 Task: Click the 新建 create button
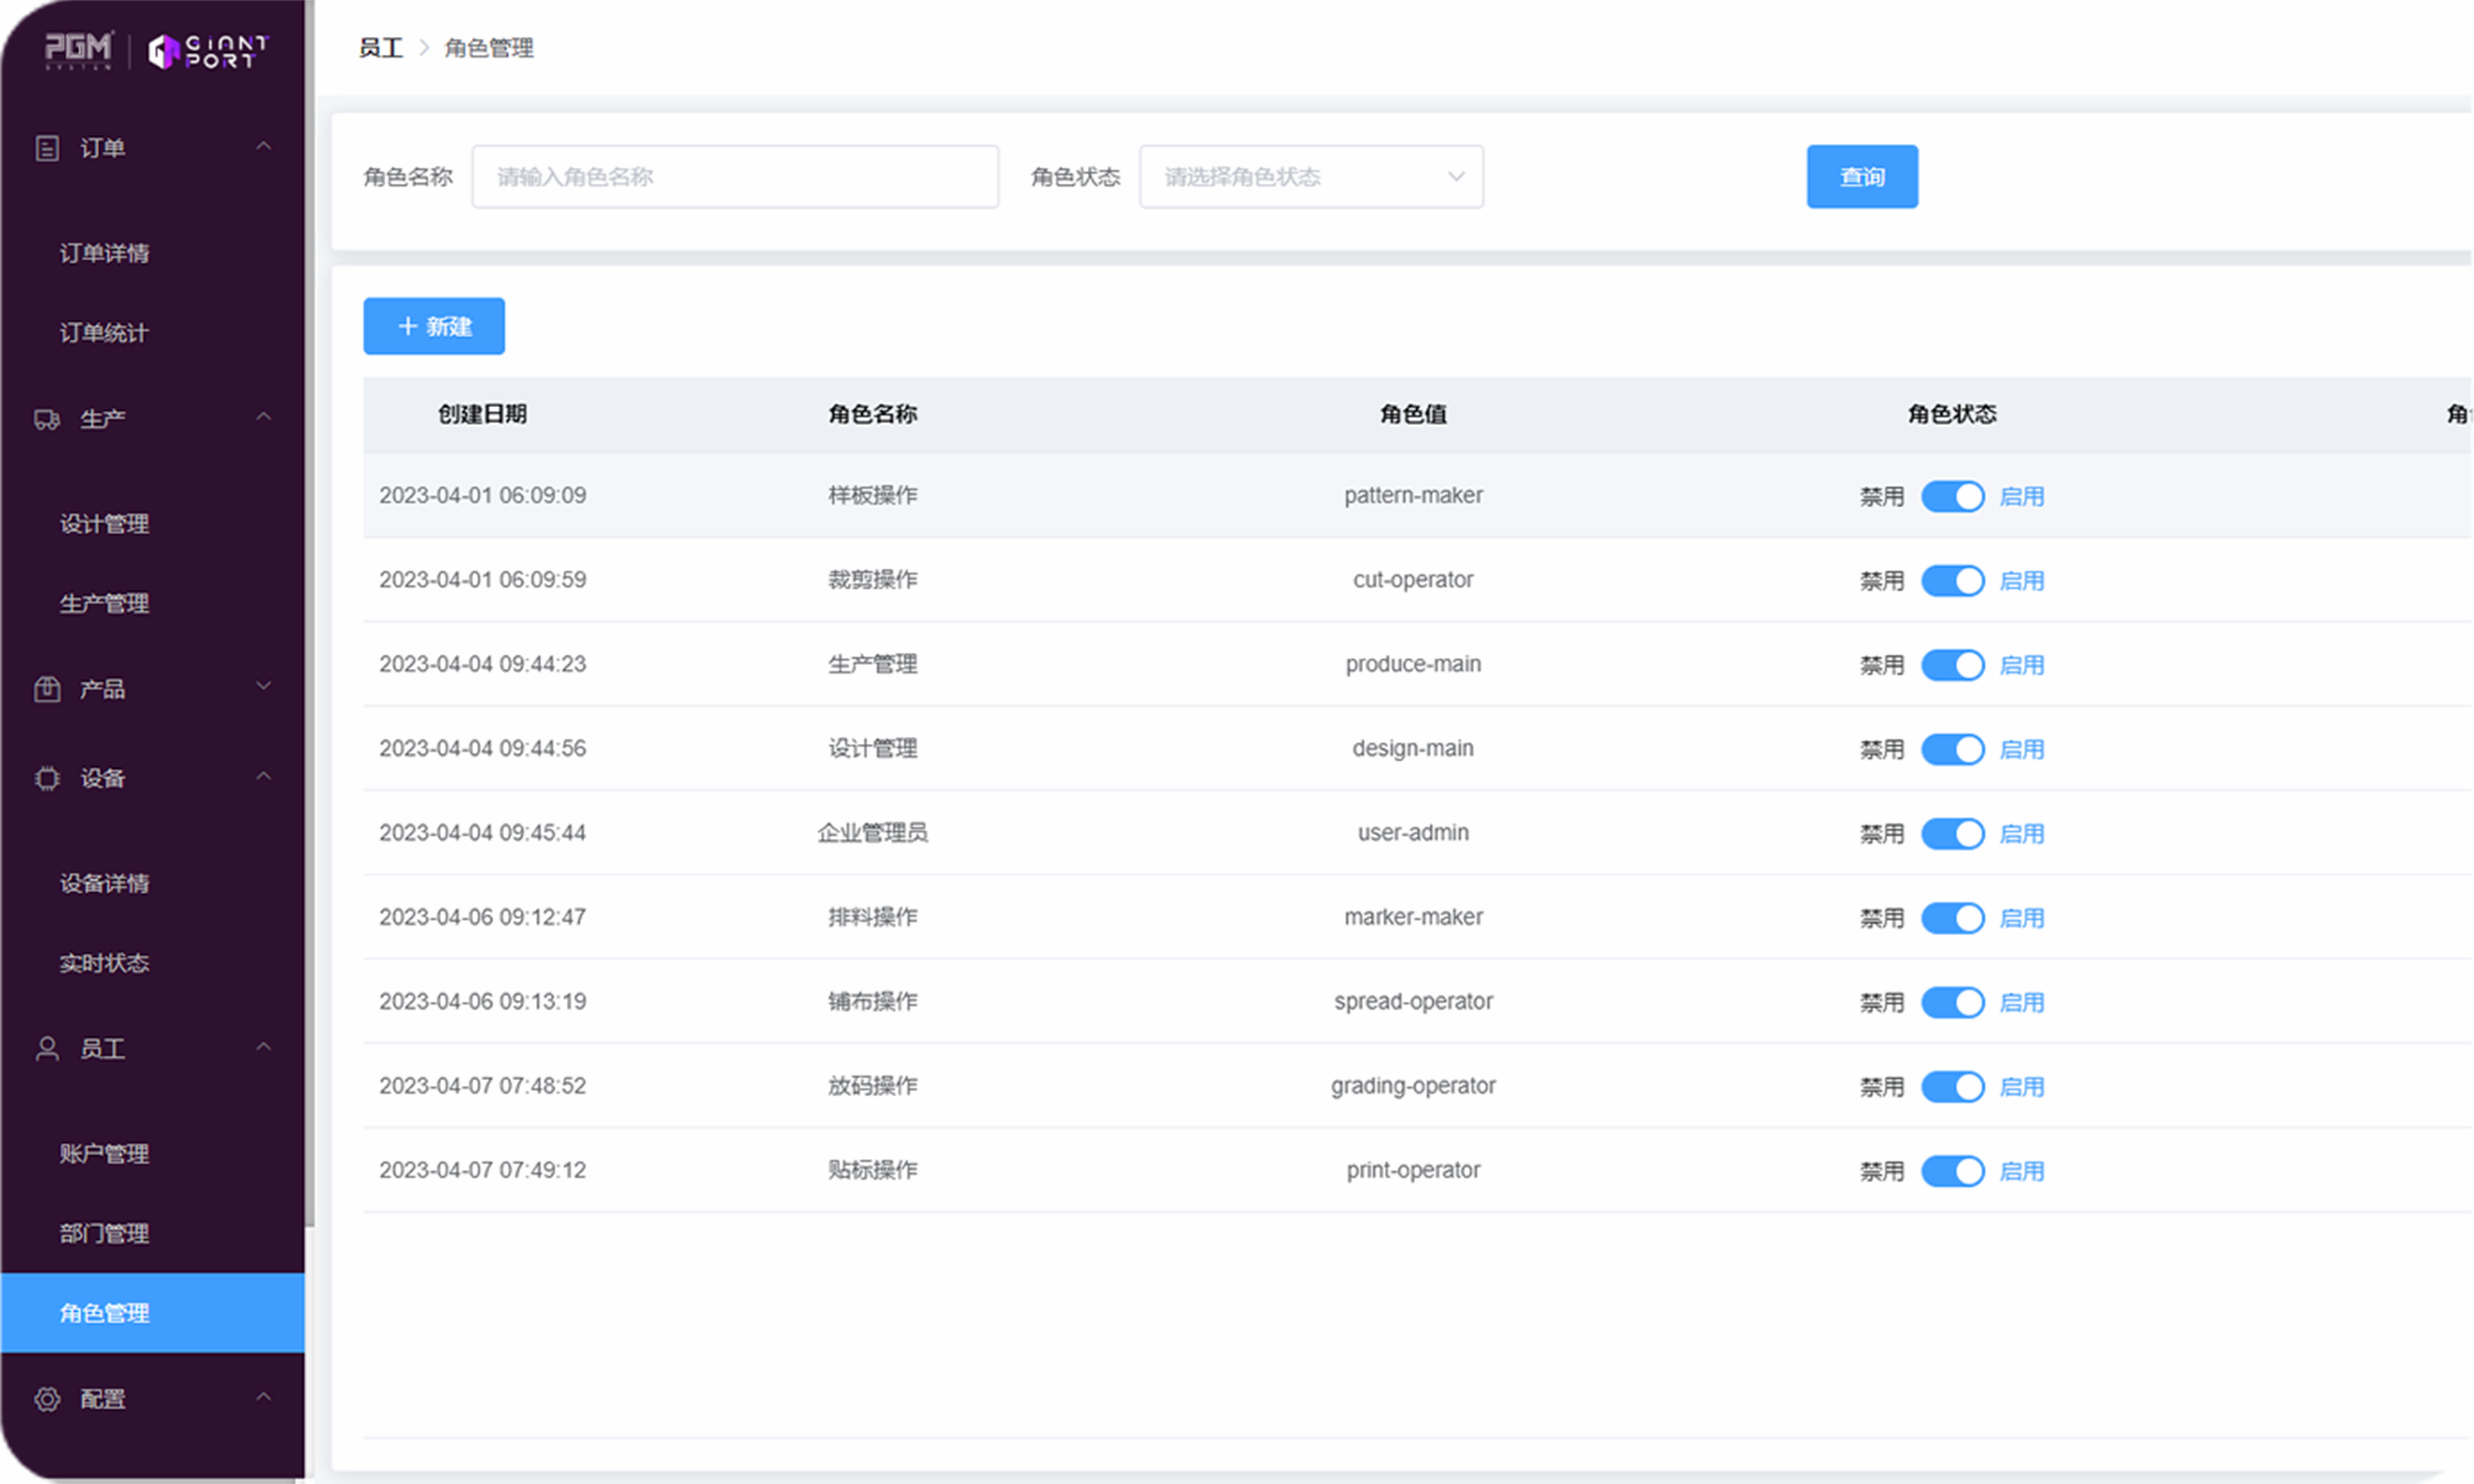(434, 326)
